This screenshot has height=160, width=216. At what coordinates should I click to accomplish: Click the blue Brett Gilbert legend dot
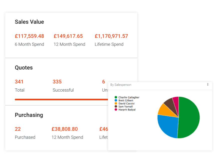click(116, 100)
